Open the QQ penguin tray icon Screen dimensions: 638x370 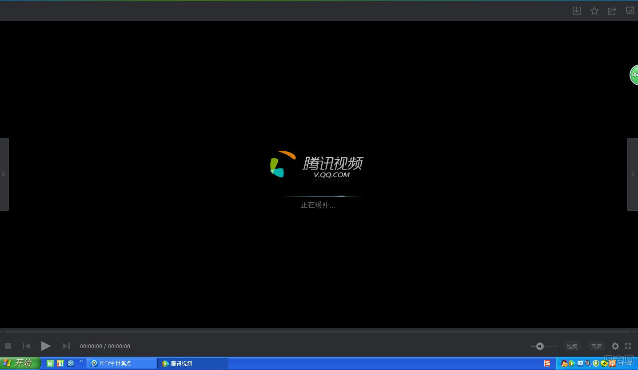[564, 363]
